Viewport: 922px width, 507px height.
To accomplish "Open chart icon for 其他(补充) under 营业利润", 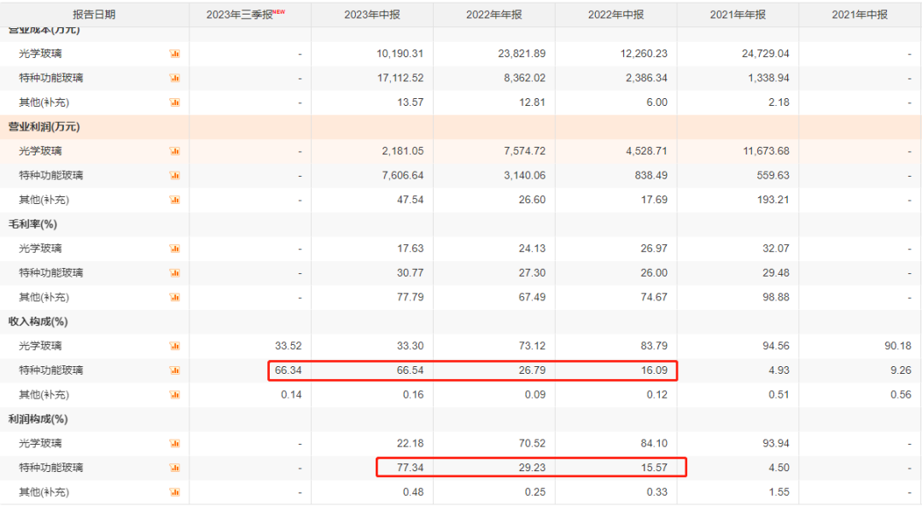I will pos(175,200).
